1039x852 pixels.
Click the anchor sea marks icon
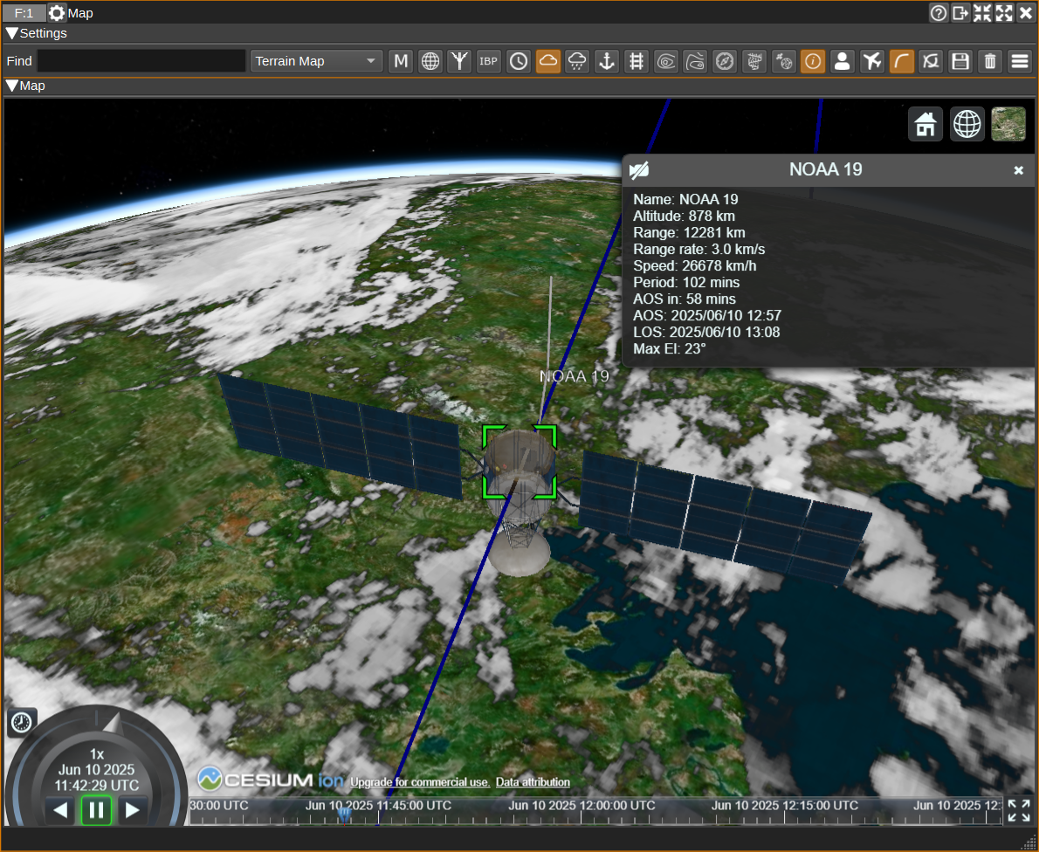(x=607, y=61)
